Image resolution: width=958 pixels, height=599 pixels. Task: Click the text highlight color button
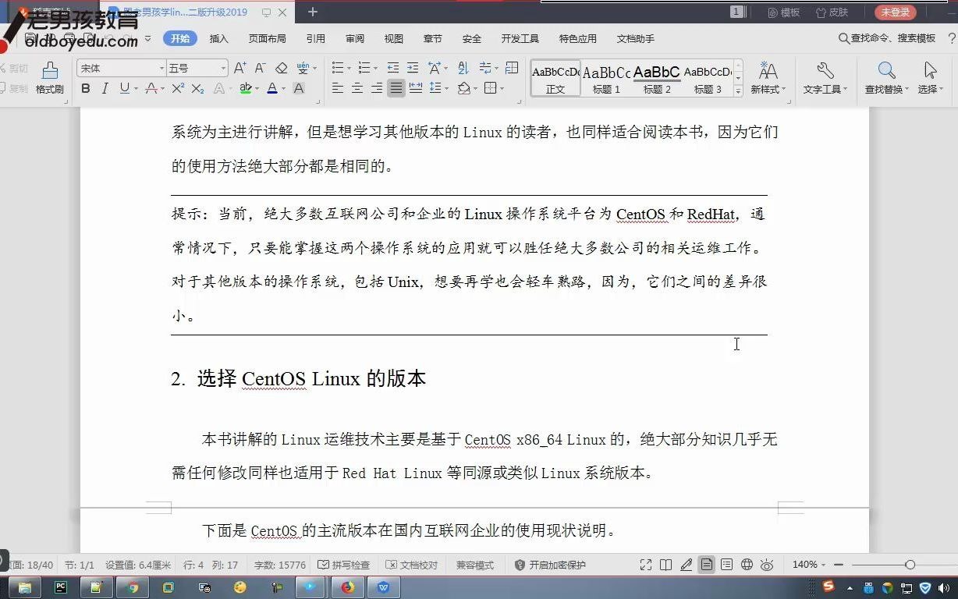coord(246,88)
